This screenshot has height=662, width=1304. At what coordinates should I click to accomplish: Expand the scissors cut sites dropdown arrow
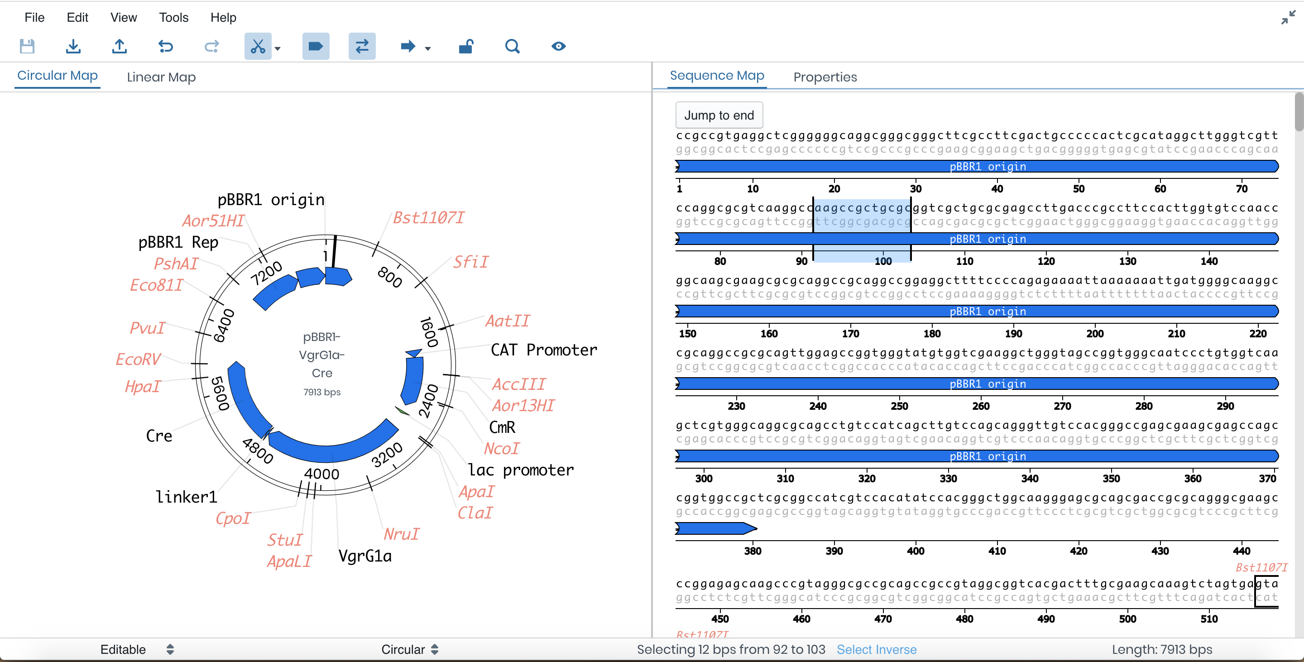(278, 48)
